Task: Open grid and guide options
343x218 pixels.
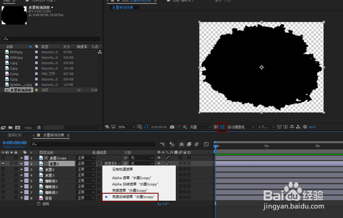Action: tap(140, 127)
